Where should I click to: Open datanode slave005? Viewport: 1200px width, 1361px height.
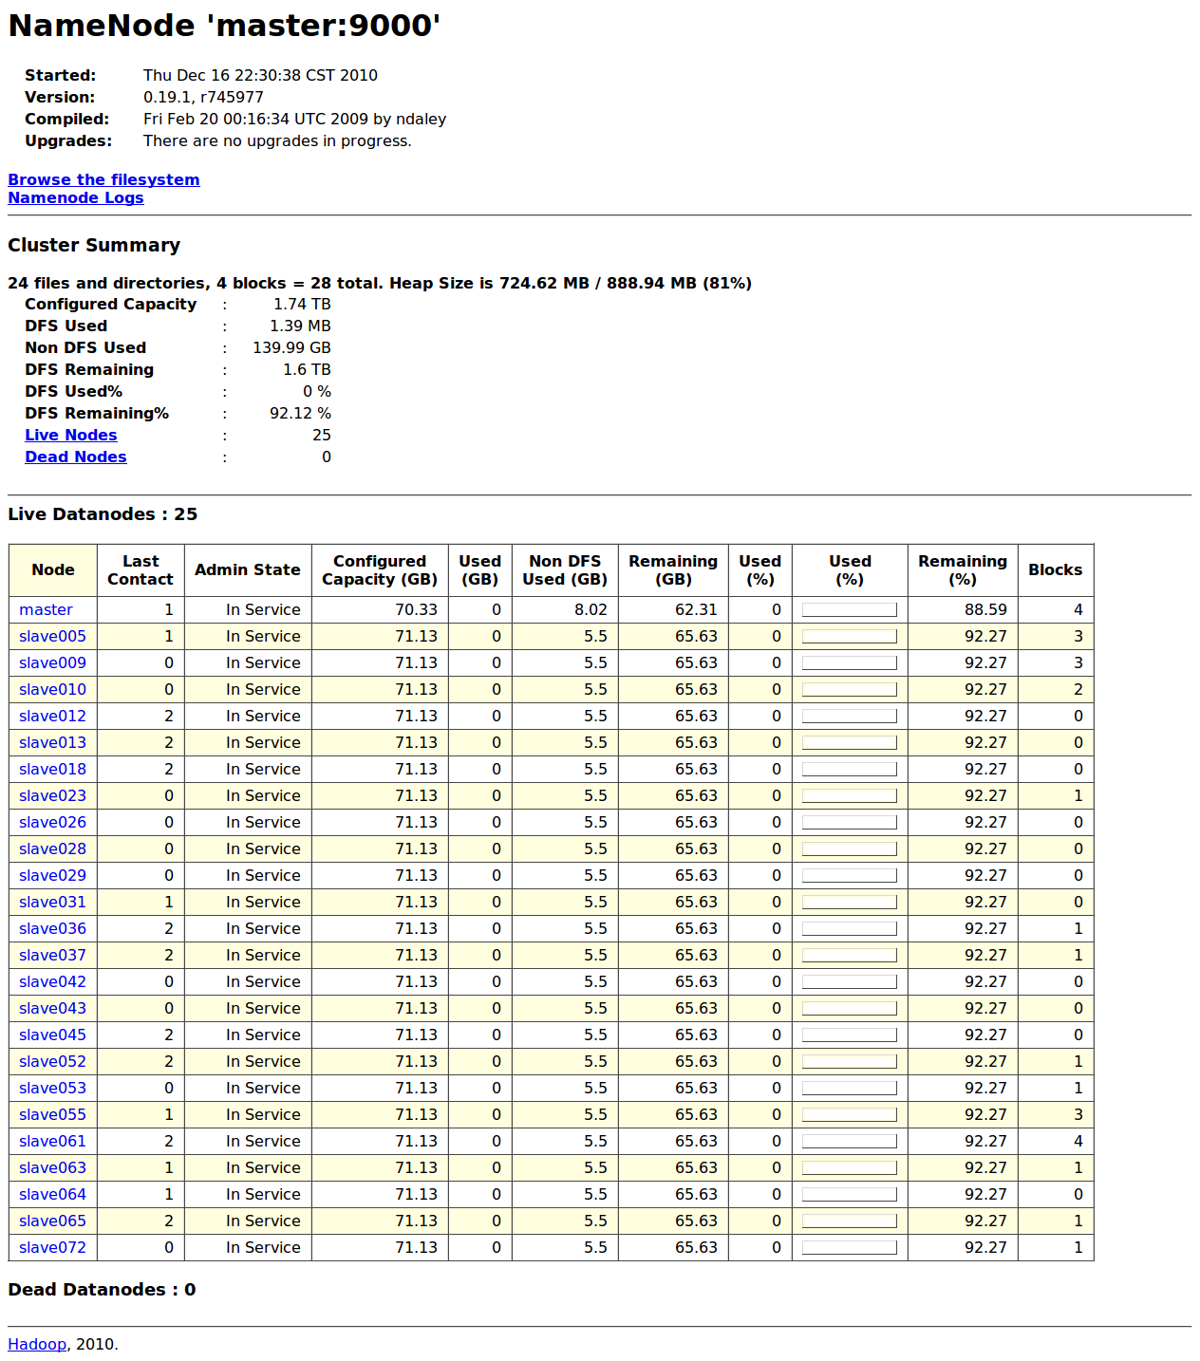[52, 636]
